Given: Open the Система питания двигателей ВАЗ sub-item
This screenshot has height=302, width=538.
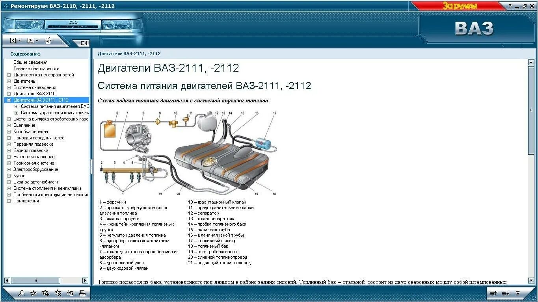Looking at the screenshot, I should pos(55,106).
